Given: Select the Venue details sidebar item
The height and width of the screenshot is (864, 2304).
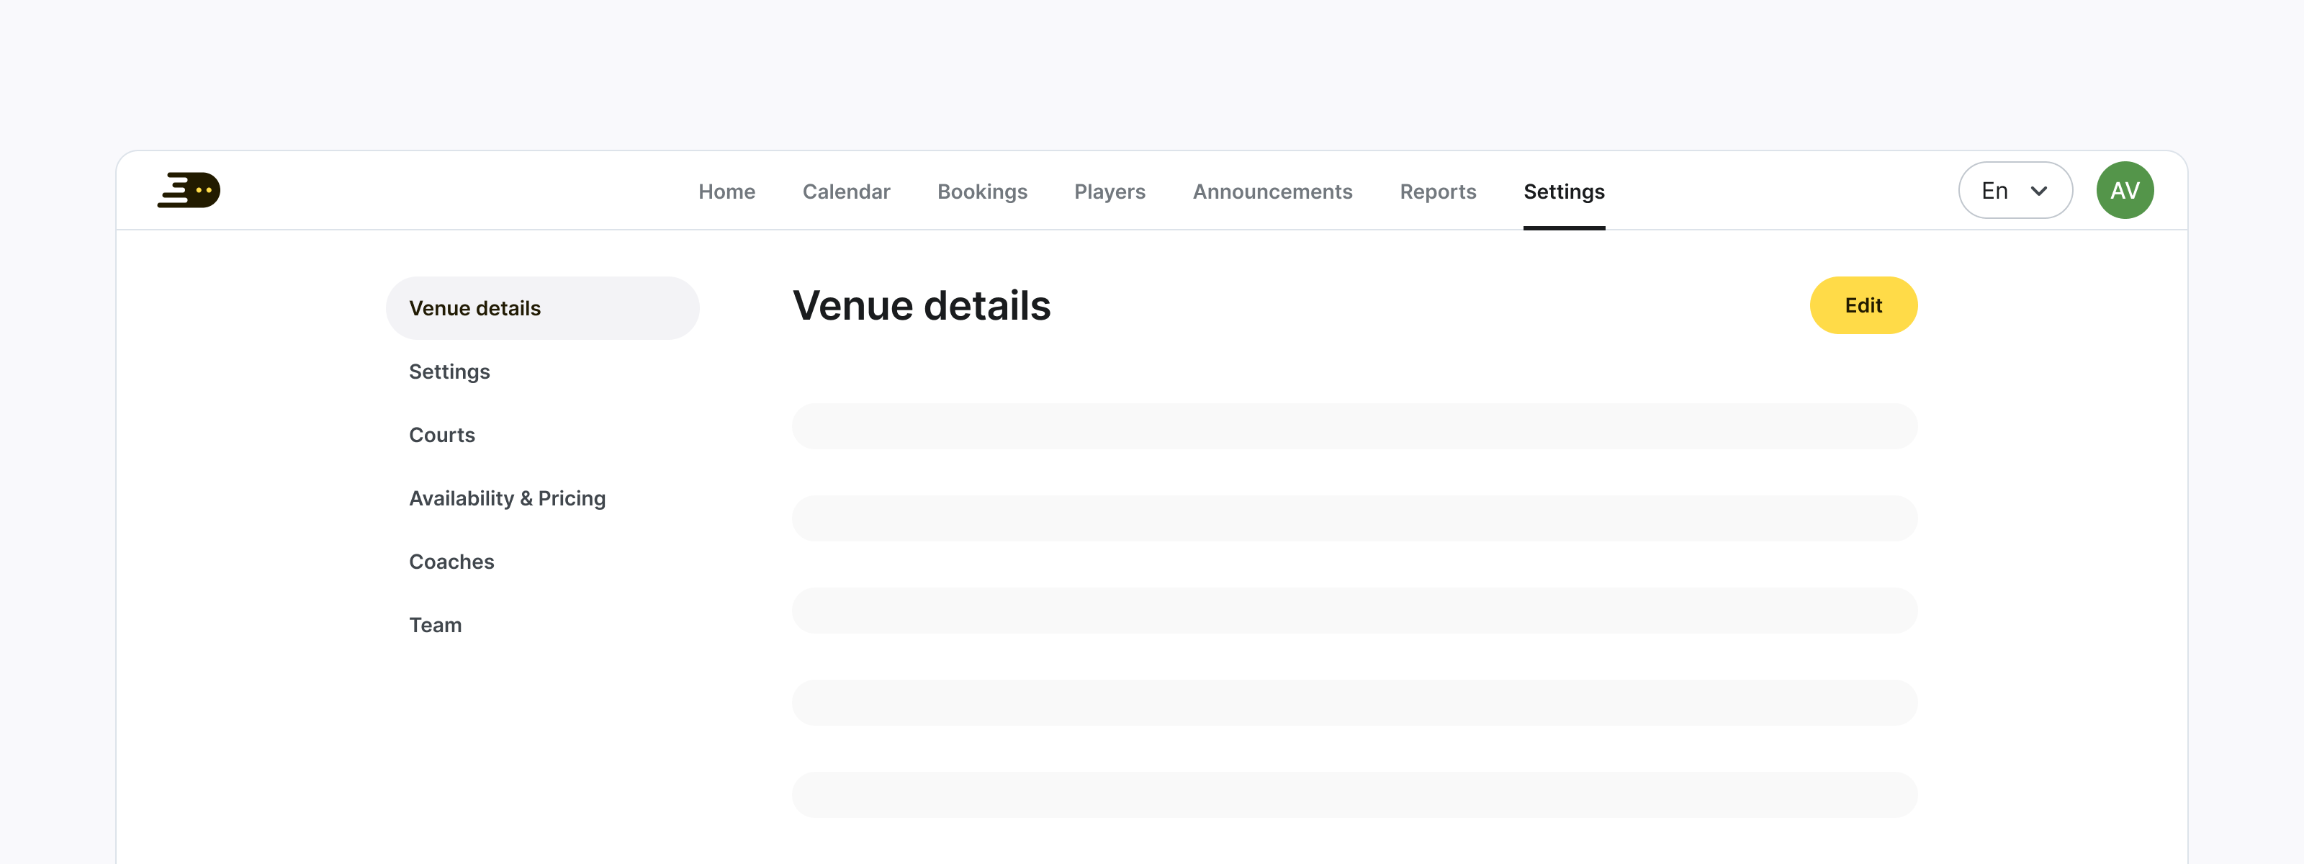Looking at the screenshot, I should (476, 307).
